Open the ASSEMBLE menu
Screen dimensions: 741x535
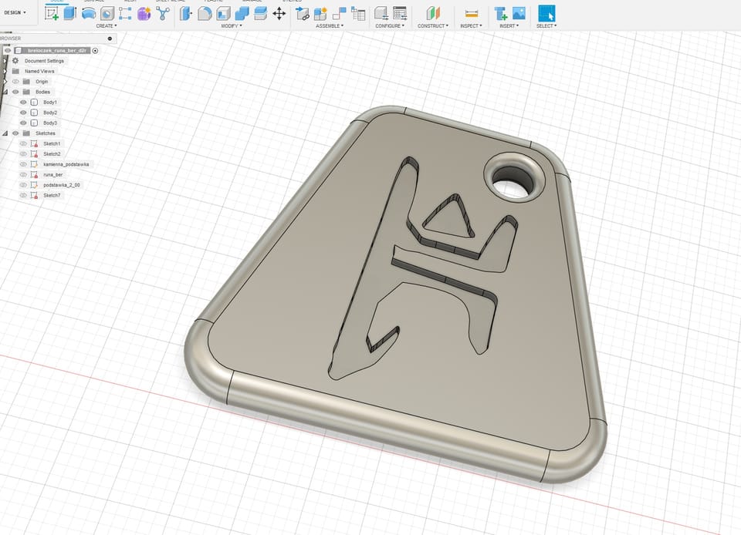pos(330,26)
